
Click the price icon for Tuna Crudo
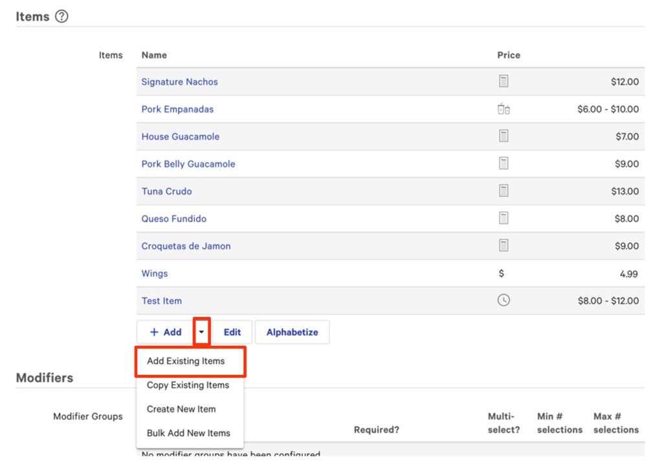(504, 191)
